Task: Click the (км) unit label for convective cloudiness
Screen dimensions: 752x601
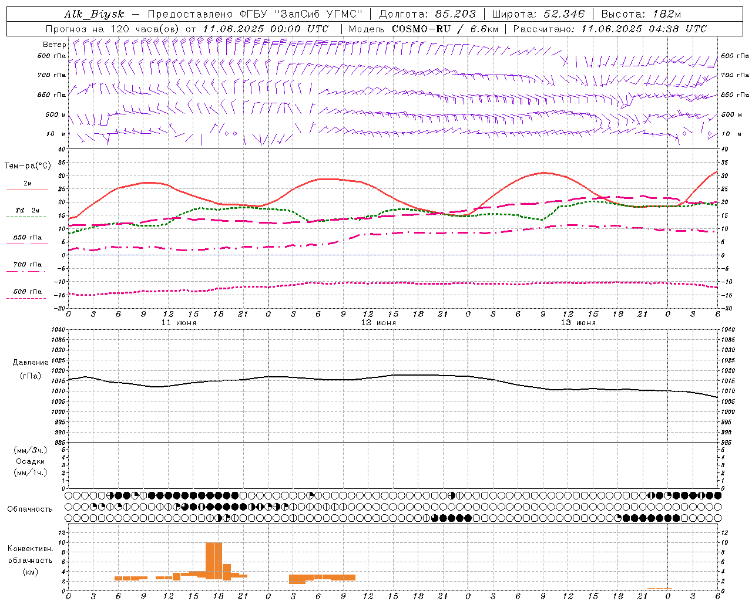Action: [31, 572]
